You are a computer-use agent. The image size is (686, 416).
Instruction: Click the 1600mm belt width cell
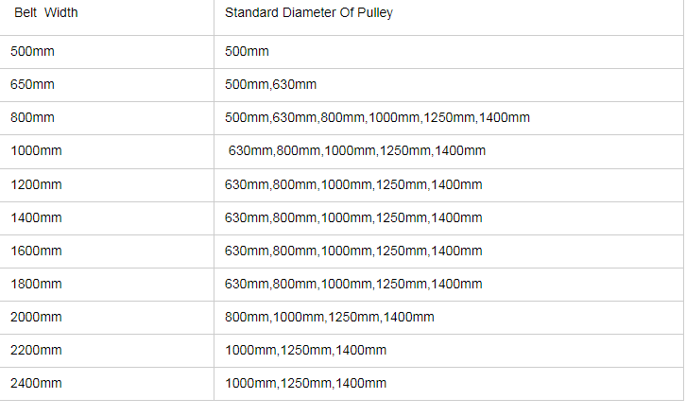(107, 251)
